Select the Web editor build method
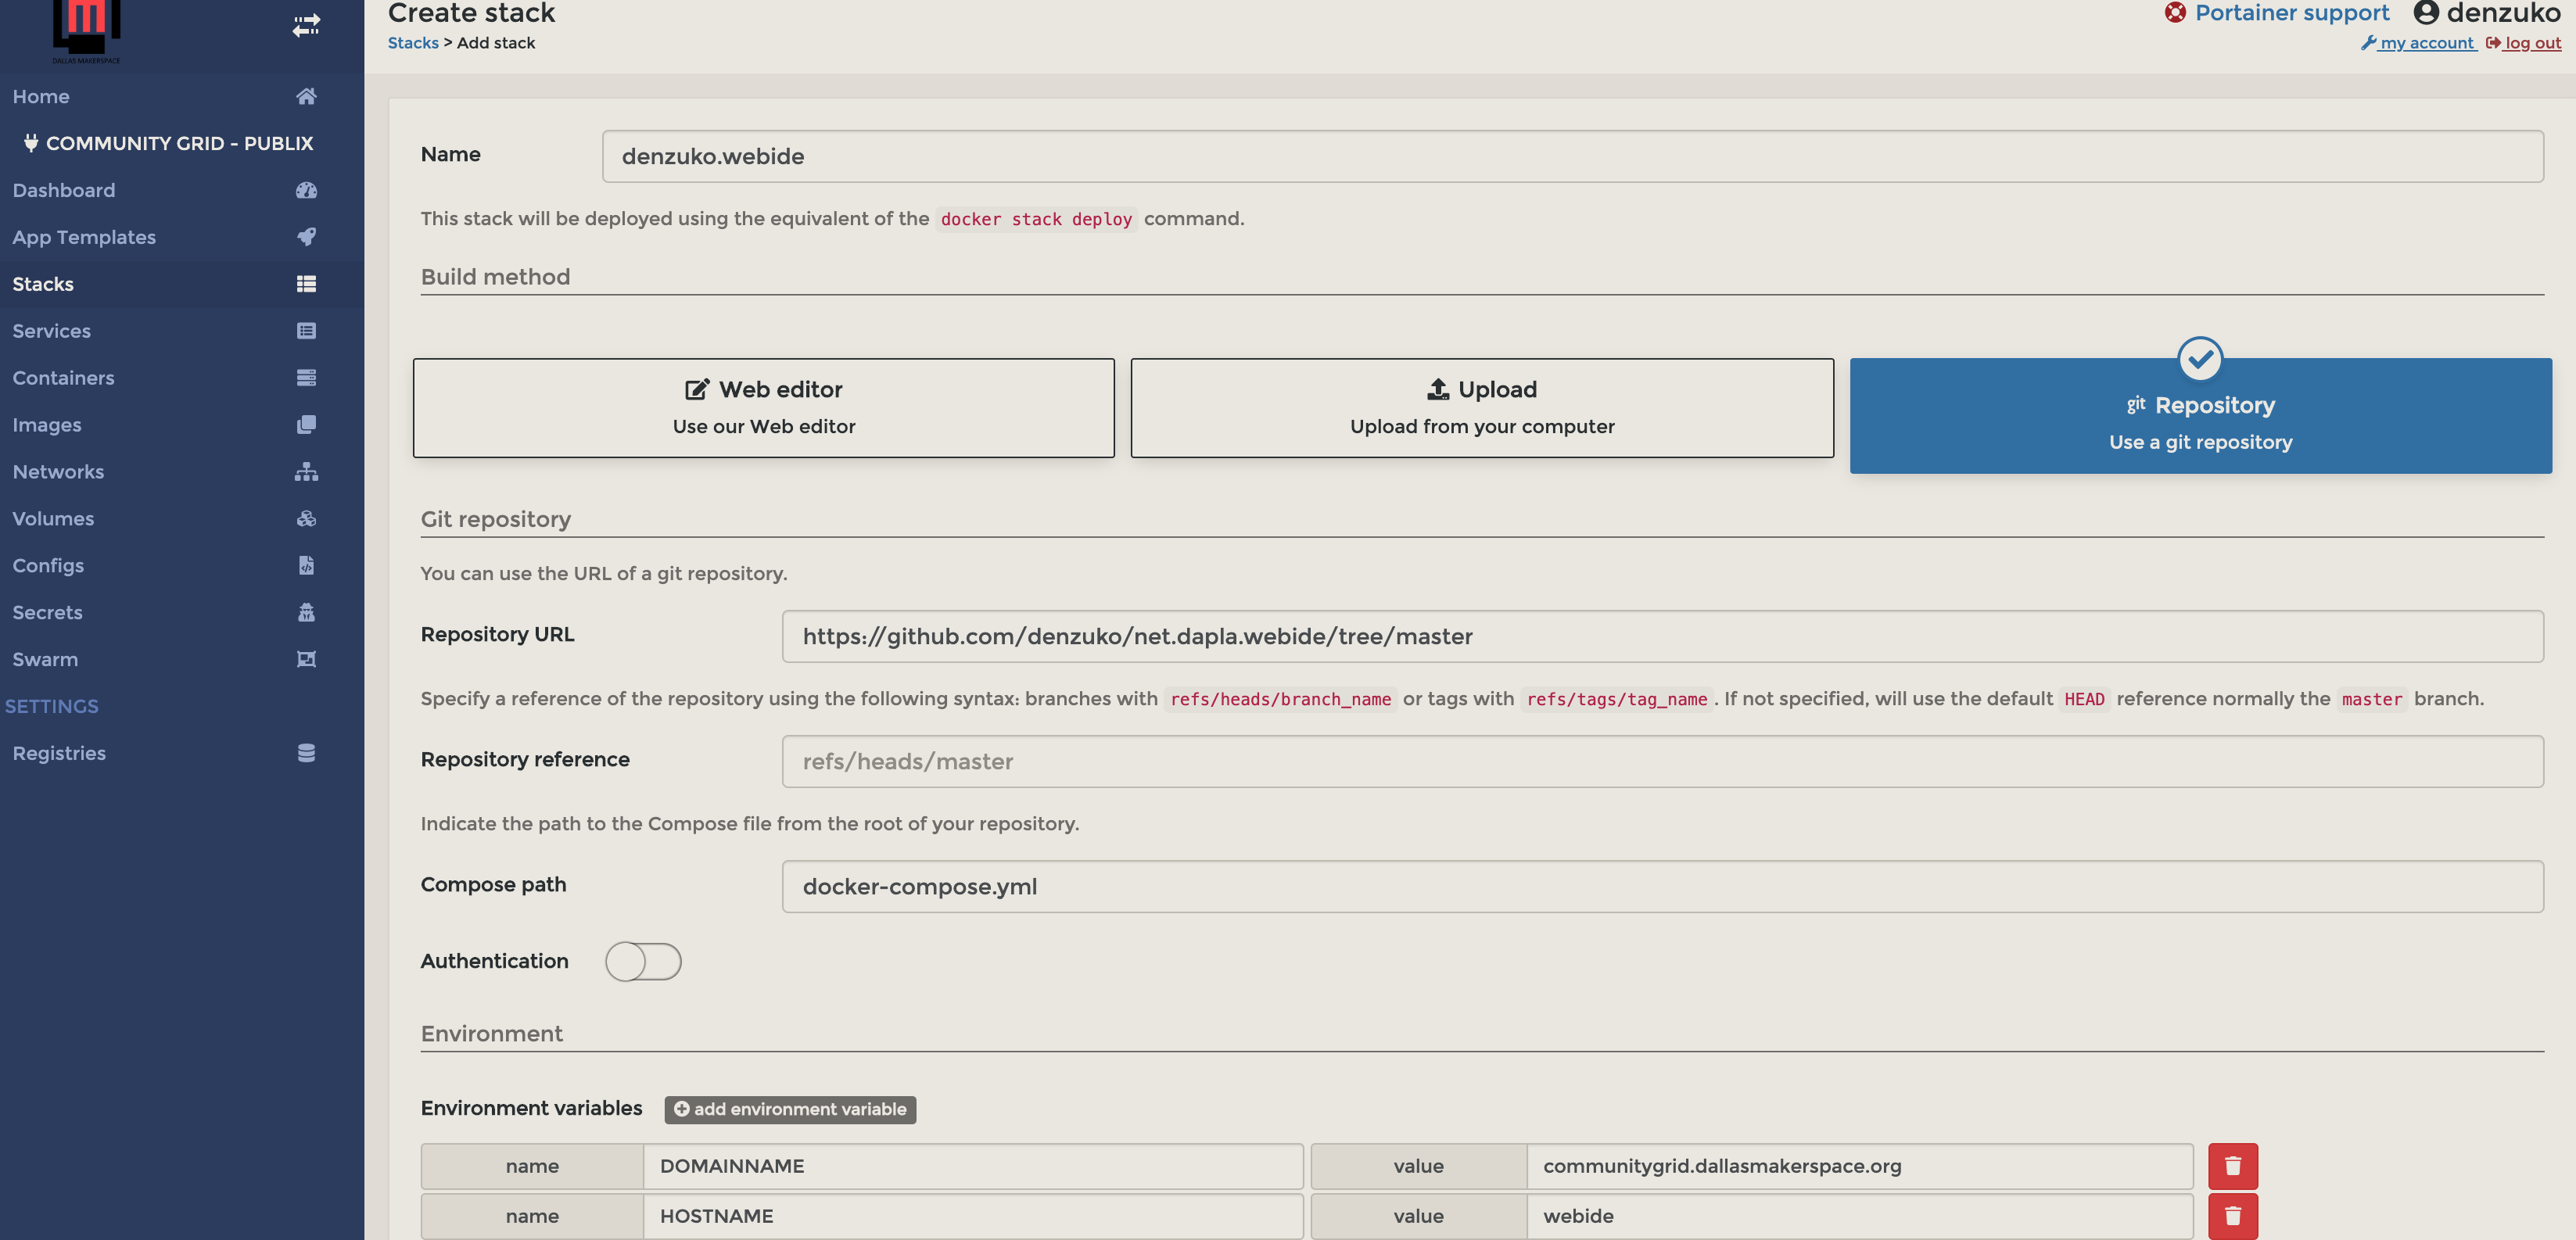Screen dimensions: 2576x1240 pos(763,407)
